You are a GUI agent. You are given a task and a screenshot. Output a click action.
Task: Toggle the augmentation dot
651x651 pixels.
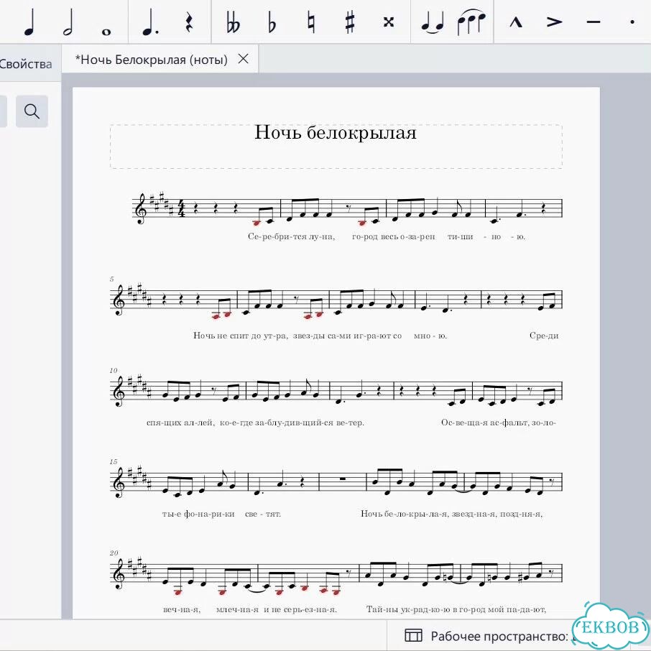pos(150,22)
